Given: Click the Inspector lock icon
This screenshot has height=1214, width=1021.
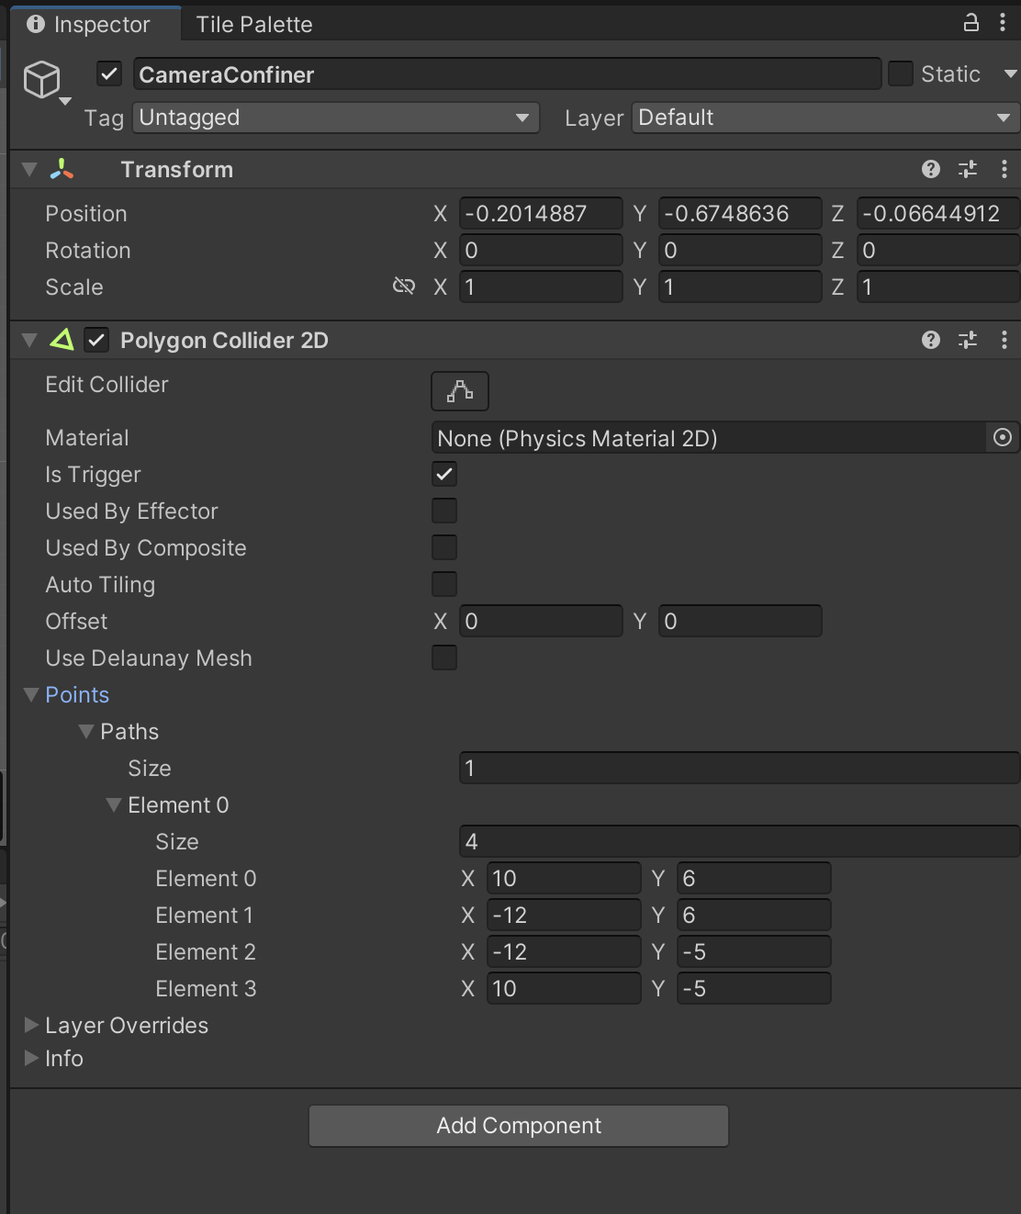Looking at the screenshot, I should 971,23.
